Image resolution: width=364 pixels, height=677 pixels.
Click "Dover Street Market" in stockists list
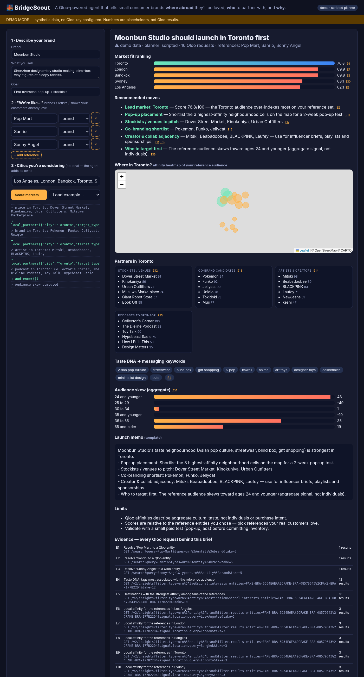[139, 276]
